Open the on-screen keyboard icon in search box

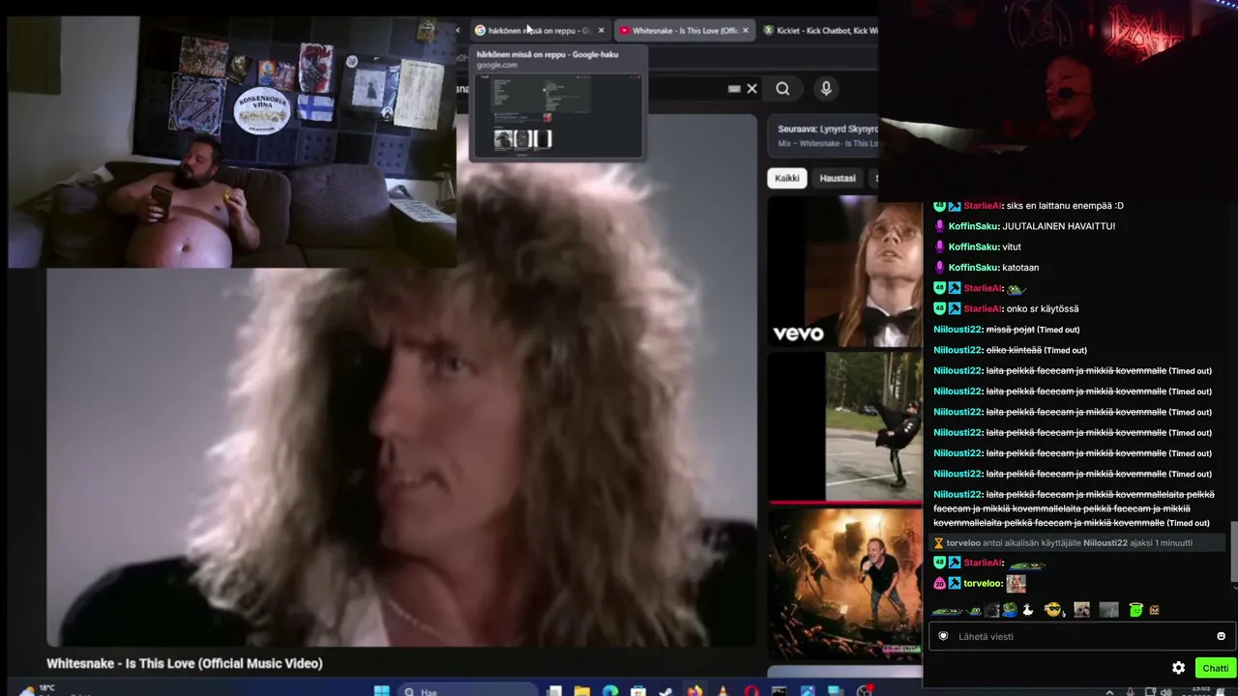(x=734, y=89)
